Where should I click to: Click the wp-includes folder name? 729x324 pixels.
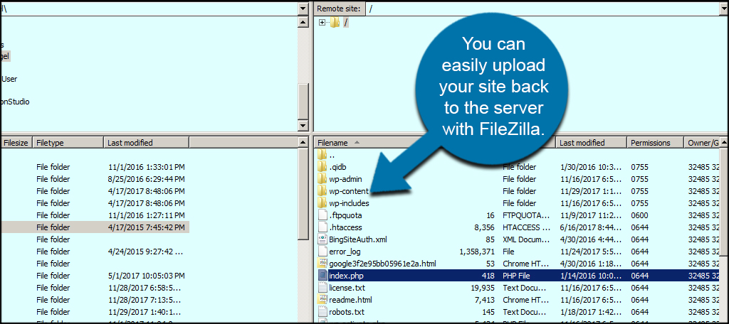[x=349, y=203]
